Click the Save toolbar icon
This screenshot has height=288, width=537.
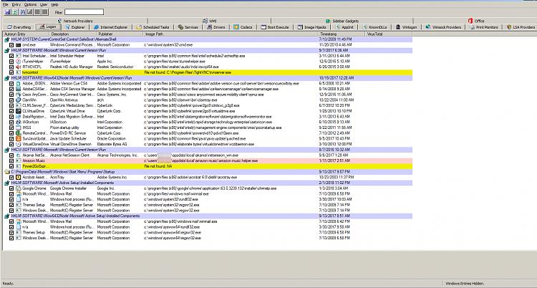[8, 12]
